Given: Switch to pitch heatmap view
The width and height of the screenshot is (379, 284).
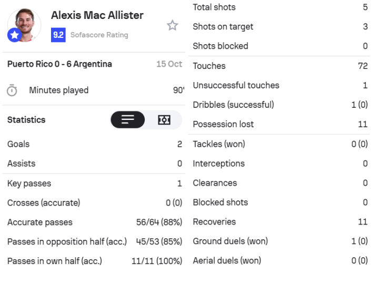Looking at the screenshot, I should [x=164, y=120].
